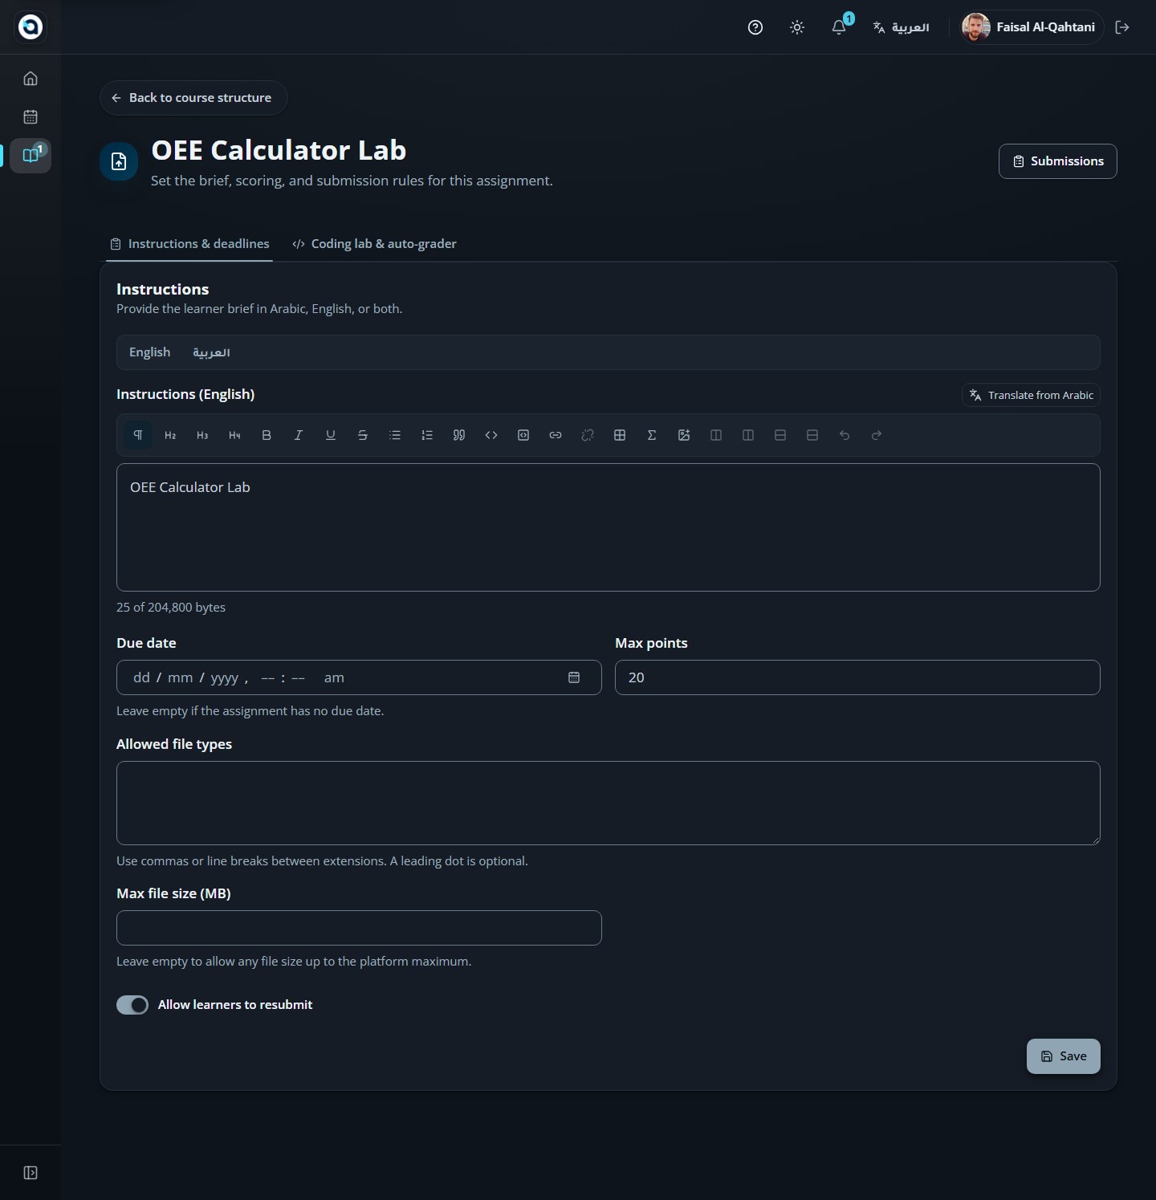This screenshot has width=1156, height=1200.
Task: Select the paragraph format button
Action: click(x=138, y=435)
